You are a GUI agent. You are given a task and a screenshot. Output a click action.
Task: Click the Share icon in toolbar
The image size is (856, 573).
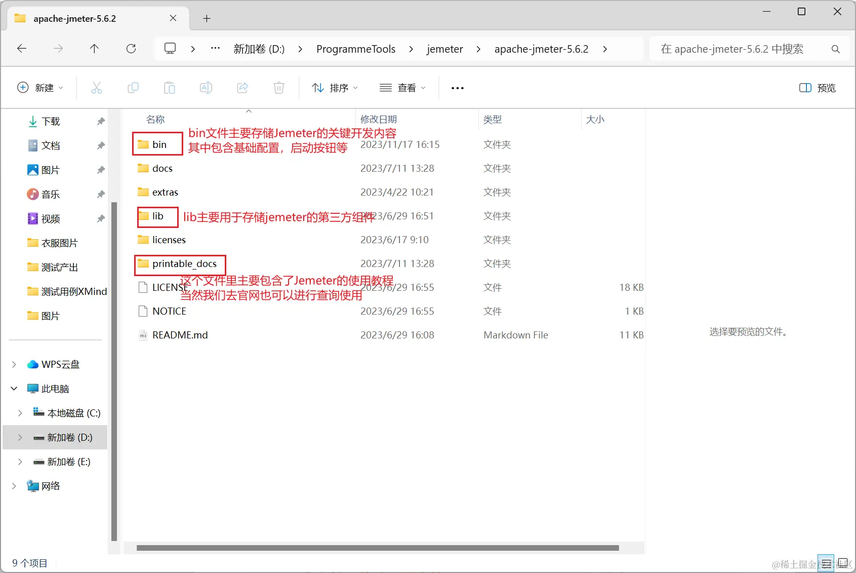[x=242, y=88]
